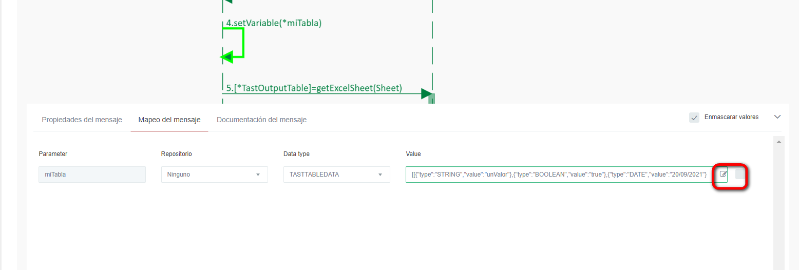Viewport: 799px width, 270px height.
Task: Select the setVariable self-call loop arrow
Action: [x=242, y=43]
